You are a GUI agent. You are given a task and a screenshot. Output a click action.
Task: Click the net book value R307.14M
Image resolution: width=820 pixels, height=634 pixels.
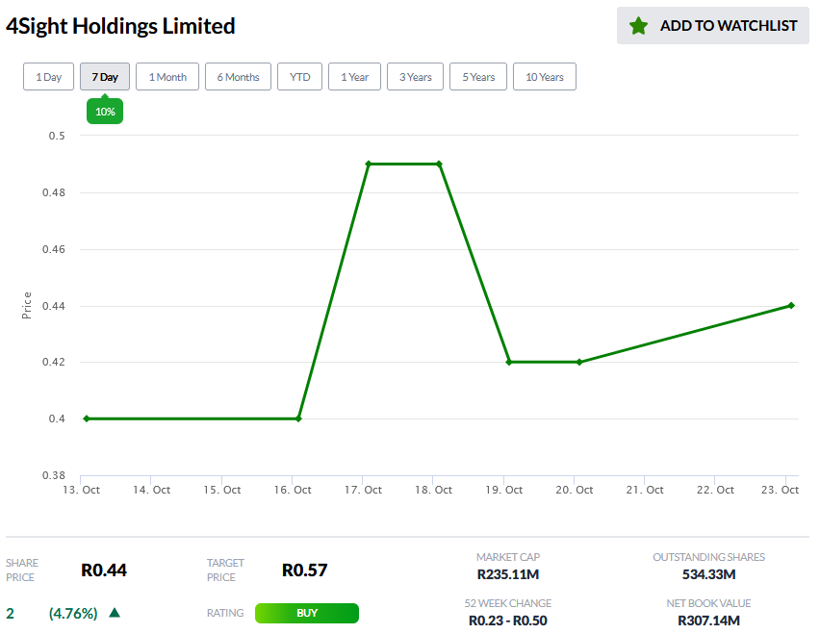point(708,621)
